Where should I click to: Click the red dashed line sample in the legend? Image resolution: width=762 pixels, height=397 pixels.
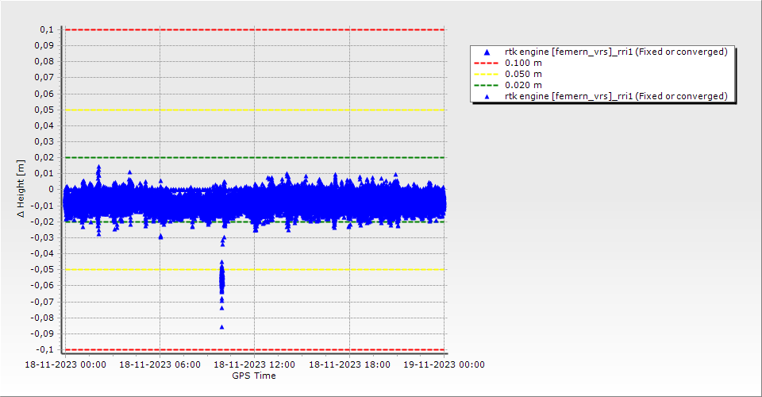(x=487, y=63)
